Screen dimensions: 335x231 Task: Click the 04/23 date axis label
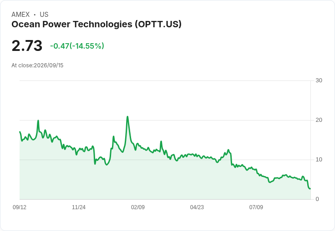click(x=197, y=207)
